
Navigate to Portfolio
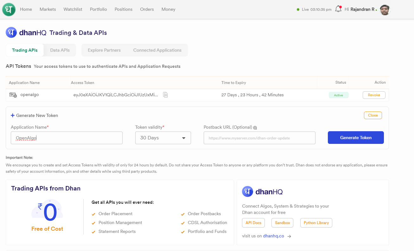coord(99,9)
